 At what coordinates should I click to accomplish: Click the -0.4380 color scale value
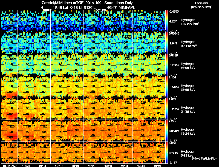pos(174,12)
